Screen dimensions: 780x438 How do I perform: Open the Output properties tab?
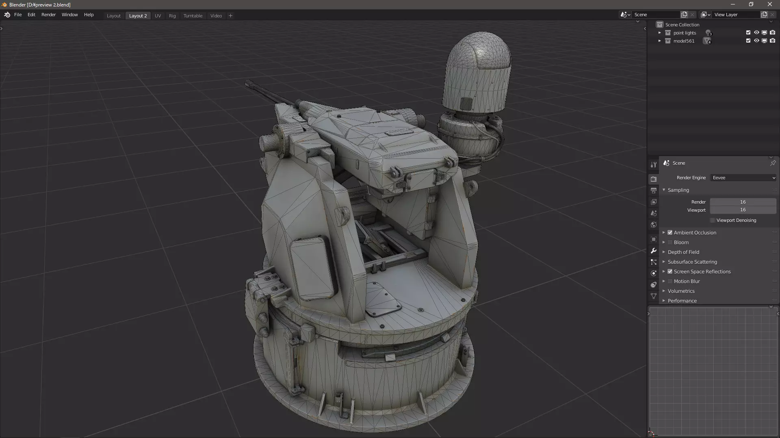[654, 190]
